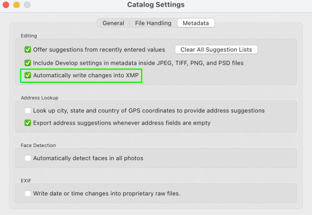Toggle Automatically write changes into XMP
Screen dimensions: 312x215
click(28, 75)
